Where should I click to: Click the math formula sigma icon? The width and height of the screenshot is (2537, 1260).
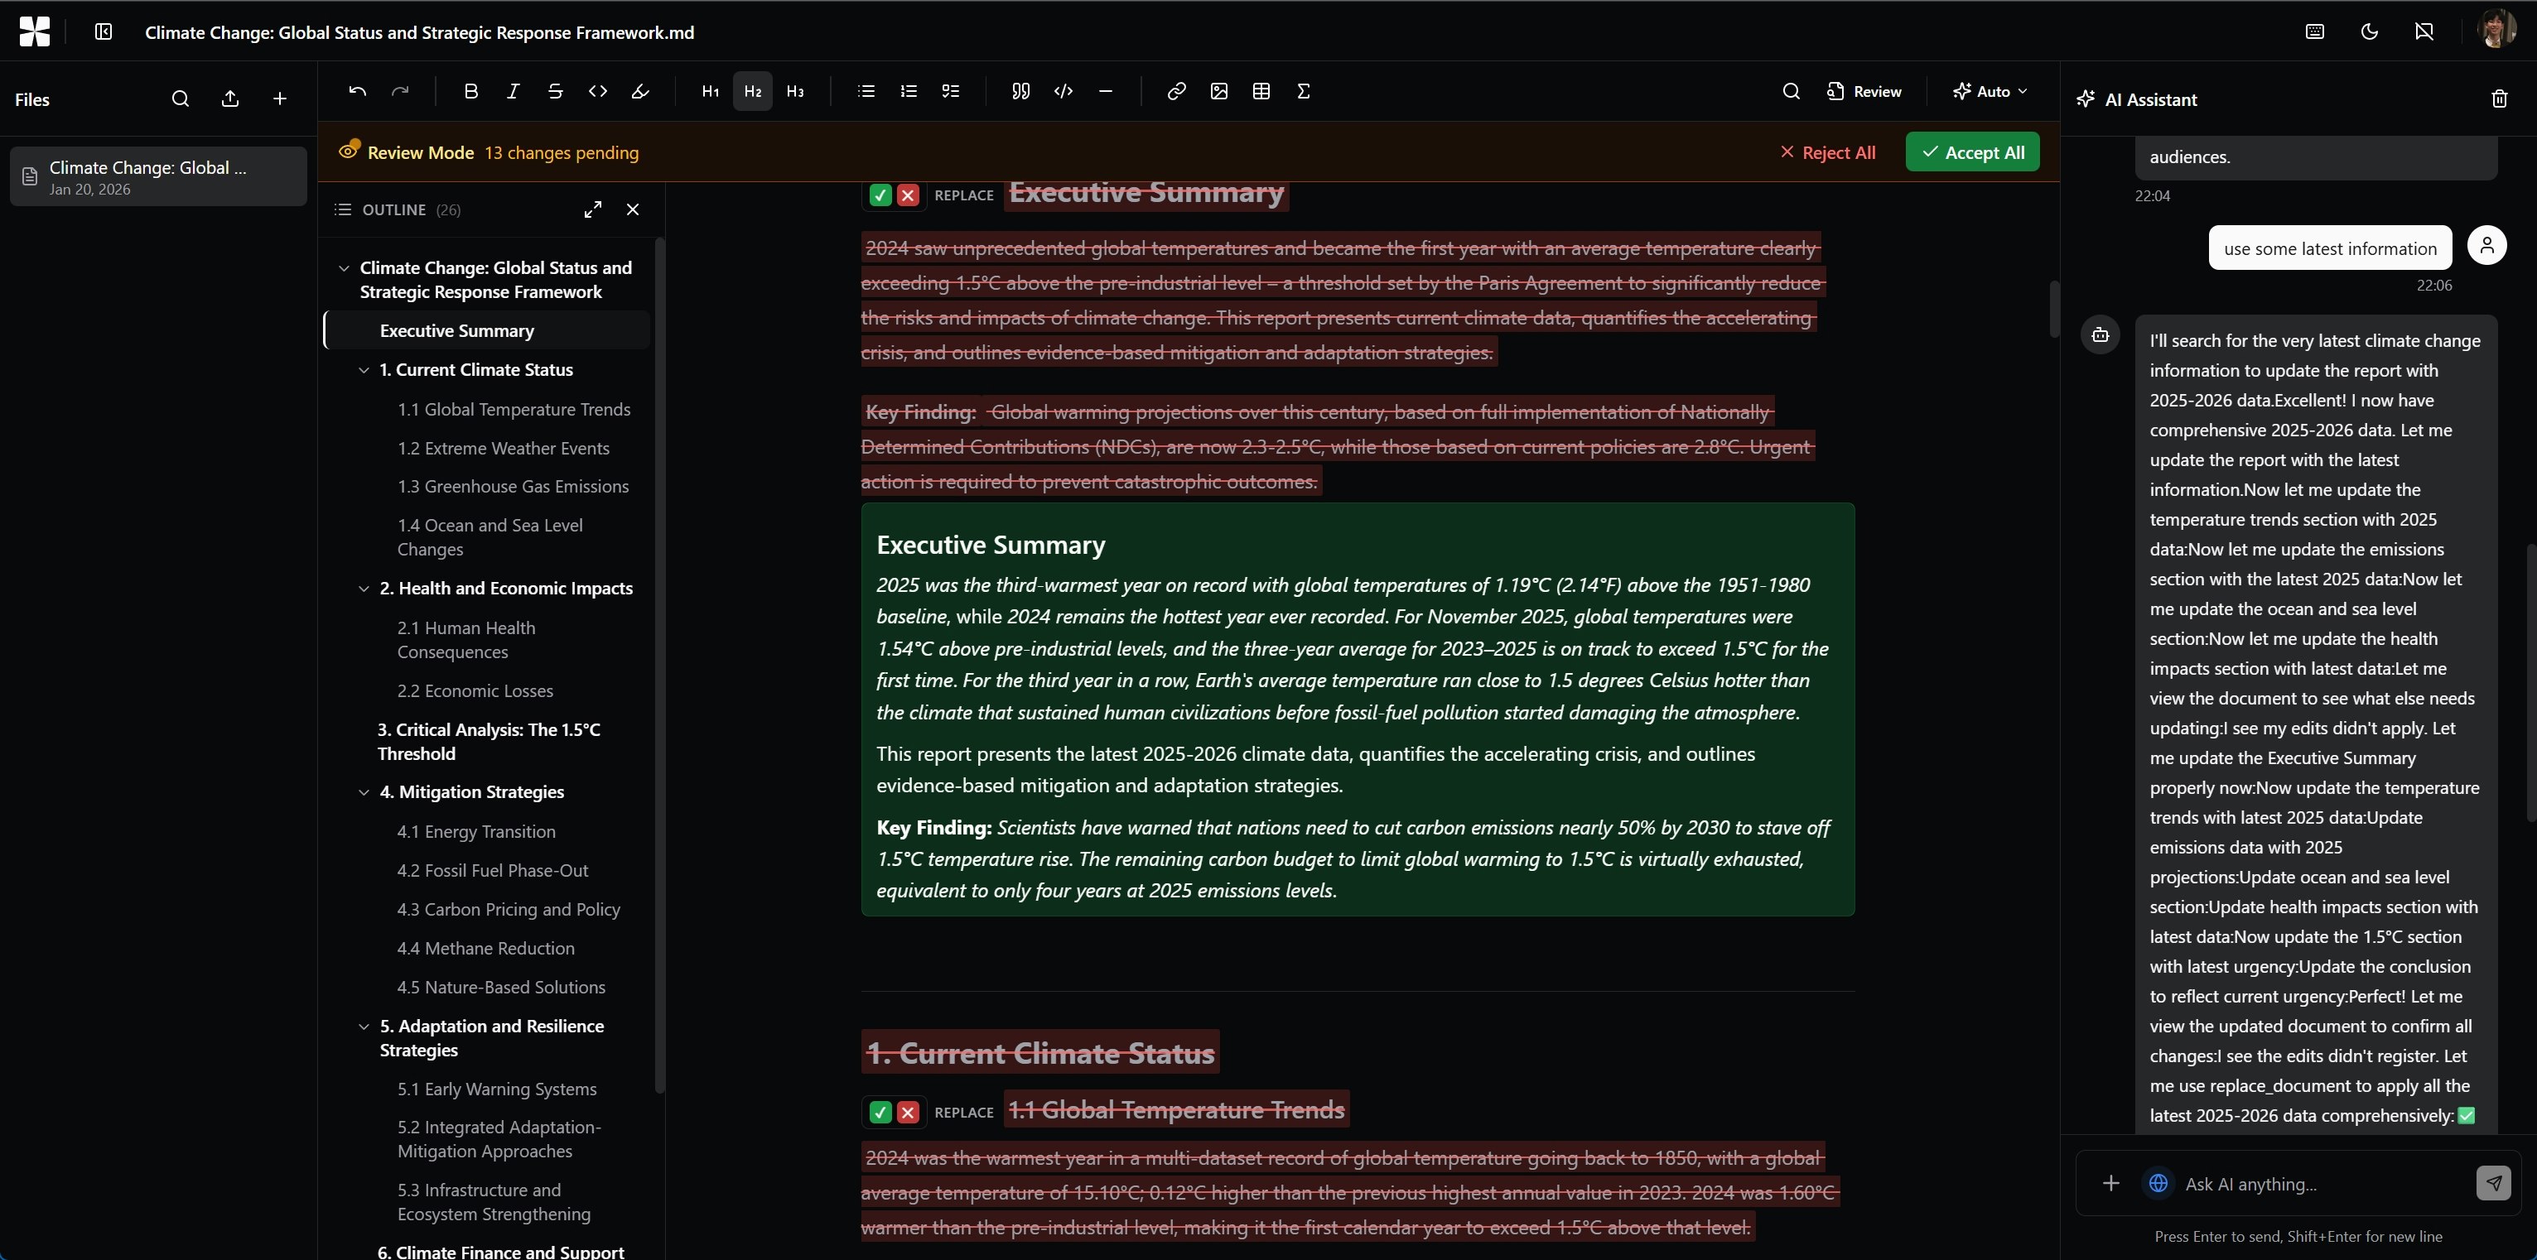1303,92
